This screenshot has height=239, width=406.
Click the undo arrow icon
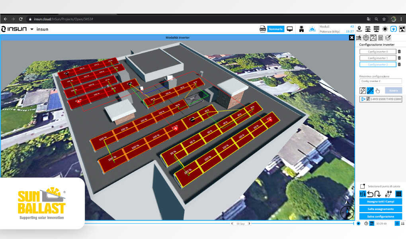coord(370,194)
